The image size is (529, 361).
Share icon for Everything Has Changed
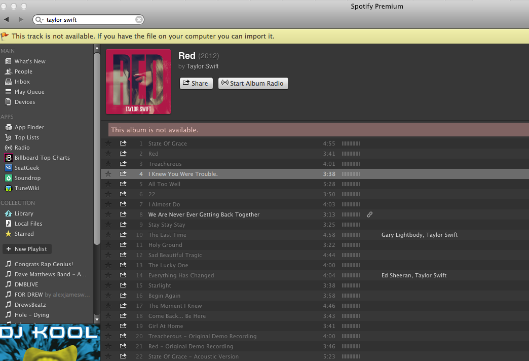(123, 275)
